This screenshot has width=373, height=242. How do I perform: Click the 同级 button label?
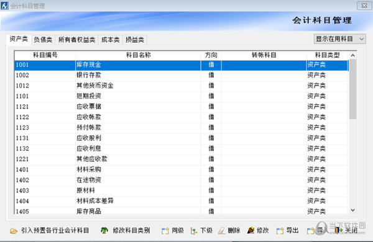178,230
